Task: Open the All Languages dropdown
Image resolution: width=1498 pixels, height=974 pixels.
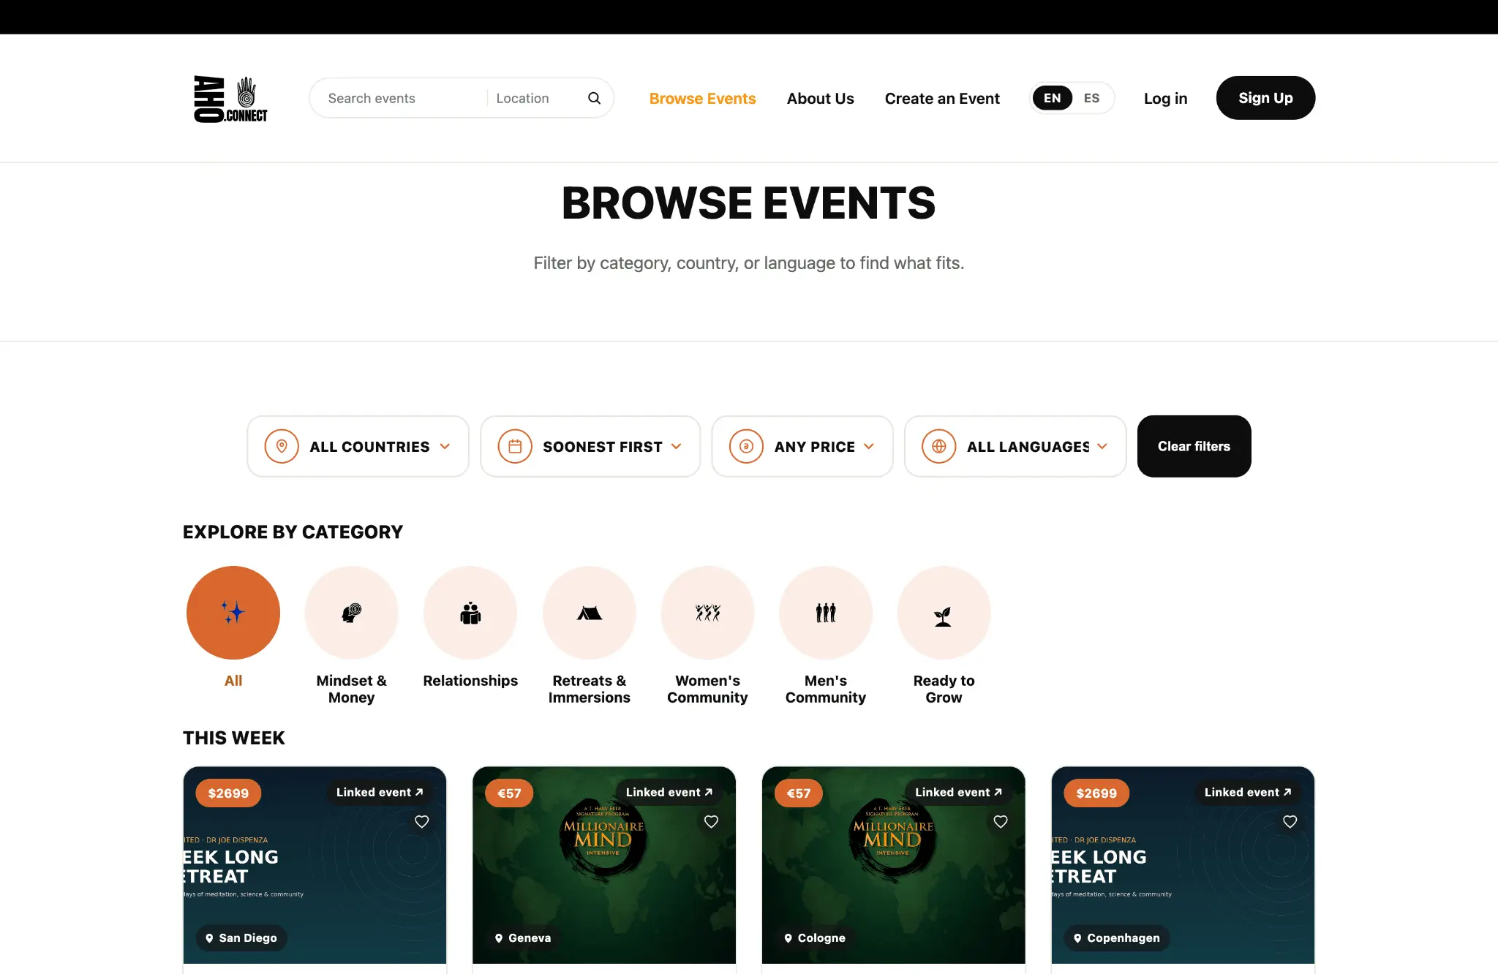Action: pyautogui.click(x=1015, y=446)
